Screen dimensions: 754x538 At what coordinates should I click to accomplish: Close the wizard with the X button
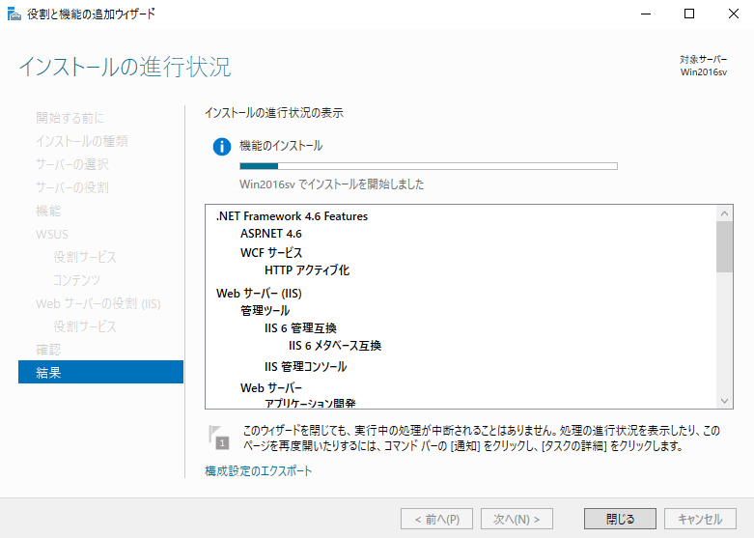[x=734, y=14]
